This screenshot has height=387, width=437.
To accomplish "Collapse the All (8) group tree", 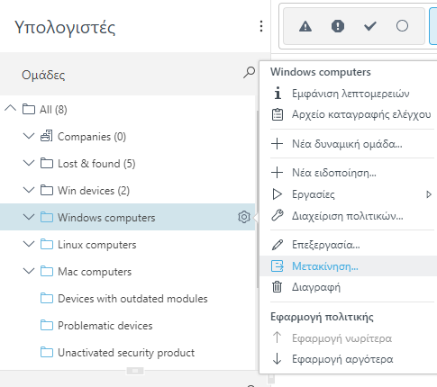I will [11, 108].
